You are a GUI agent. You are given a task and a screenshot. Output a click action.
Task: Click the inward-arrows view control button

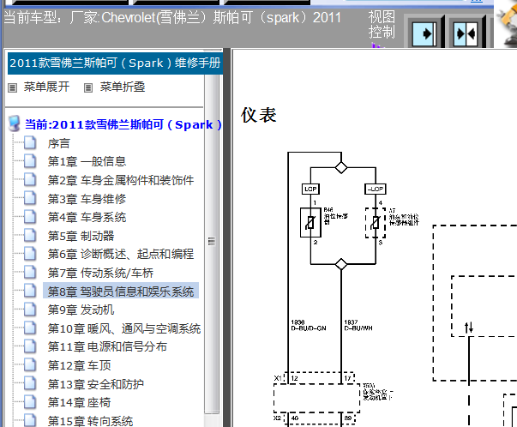pos(466,33)
